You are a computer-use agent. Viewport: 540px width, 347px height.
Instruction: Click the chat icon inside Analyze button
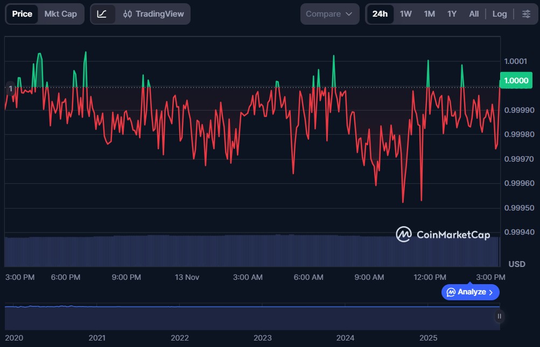pos(451,292)
